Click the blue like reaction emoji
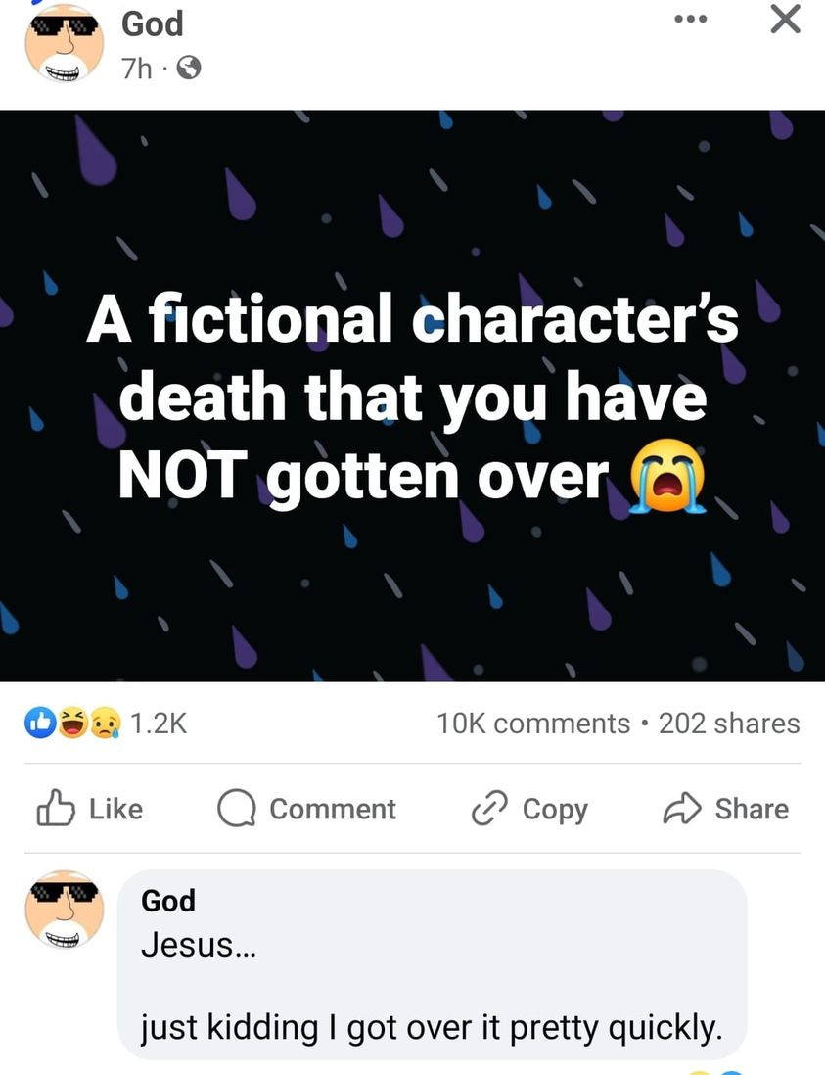The height and width of the screenshot is (1075, 825). (x=39, y=724)
